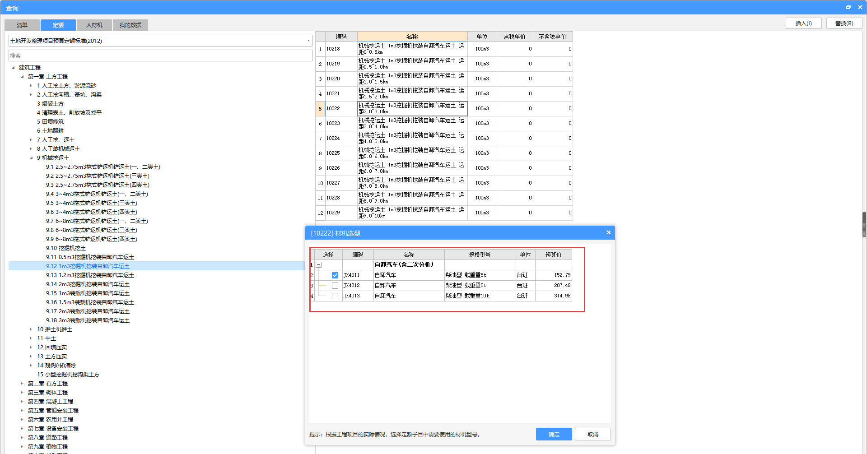The height and width of the screenshot is (454, 867).
Task: Open the 土地开发整理项目预算定额标准 dropdown
Action: tap(308, 41)
